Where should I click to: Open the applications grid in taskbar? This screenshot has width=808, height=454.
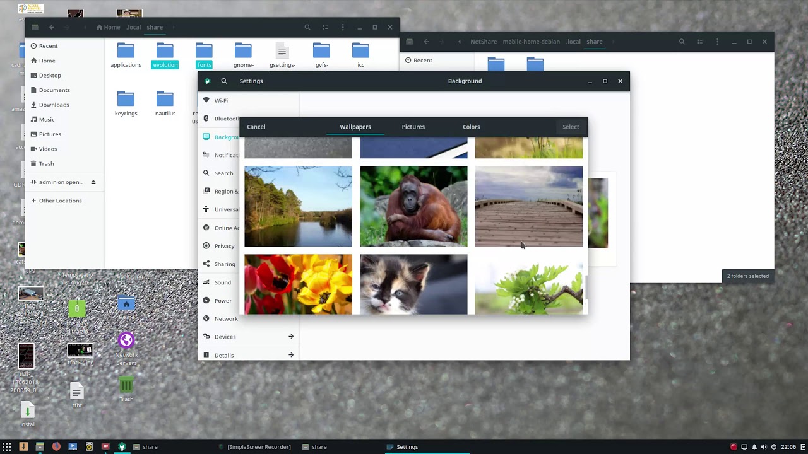pos(7,446)
